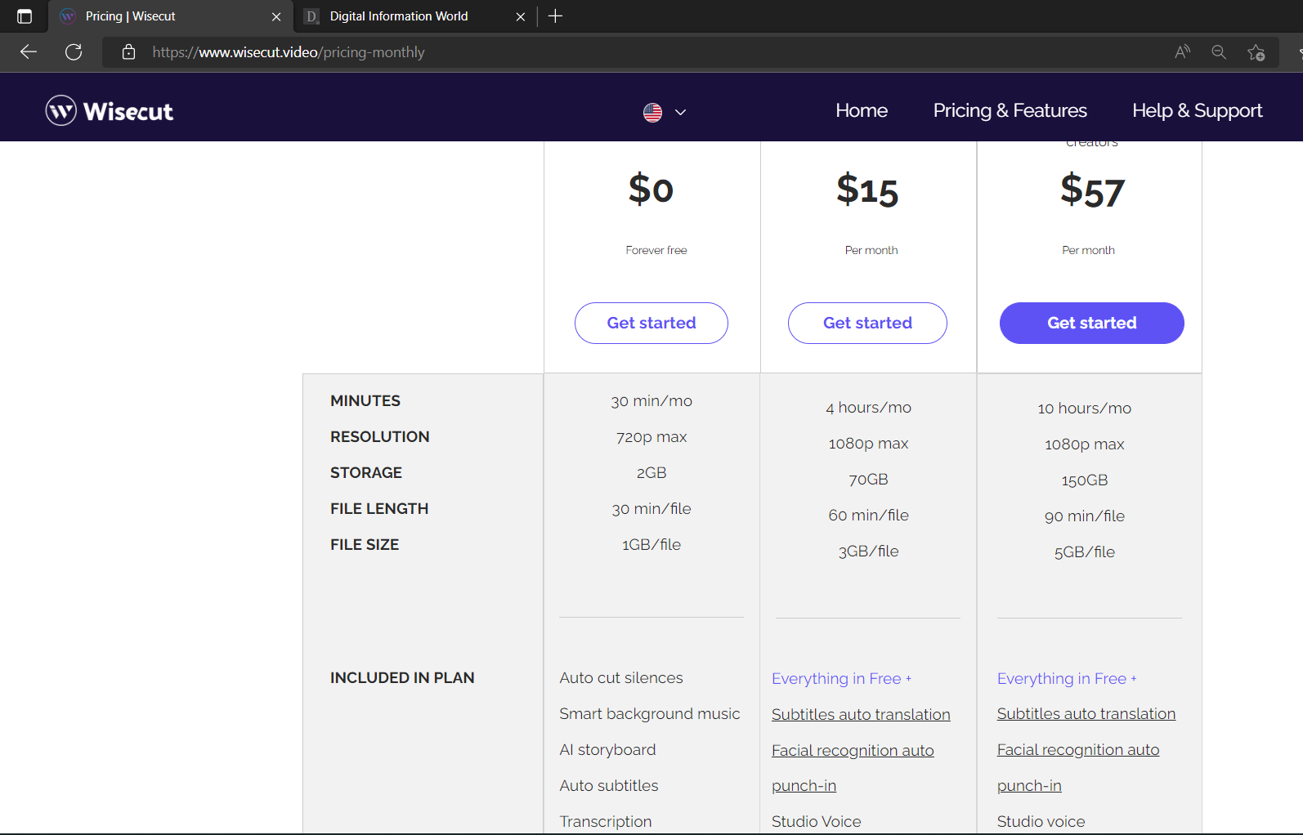The width and height of the screenshot is (1303, 835).
Task: Open the tab actions menu icon
Action: point(25,16)
